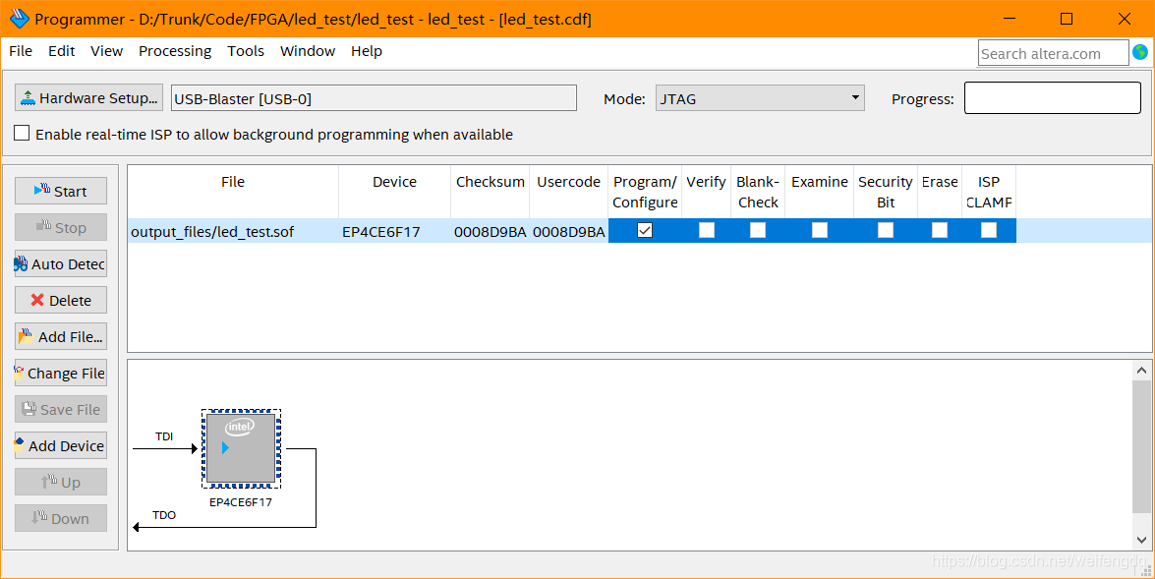
Task: Open the Tools menu
Action: (246, 51)
